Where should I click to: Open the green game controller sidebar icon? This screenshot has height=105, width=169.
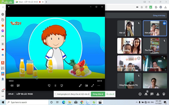coord(3,36)
